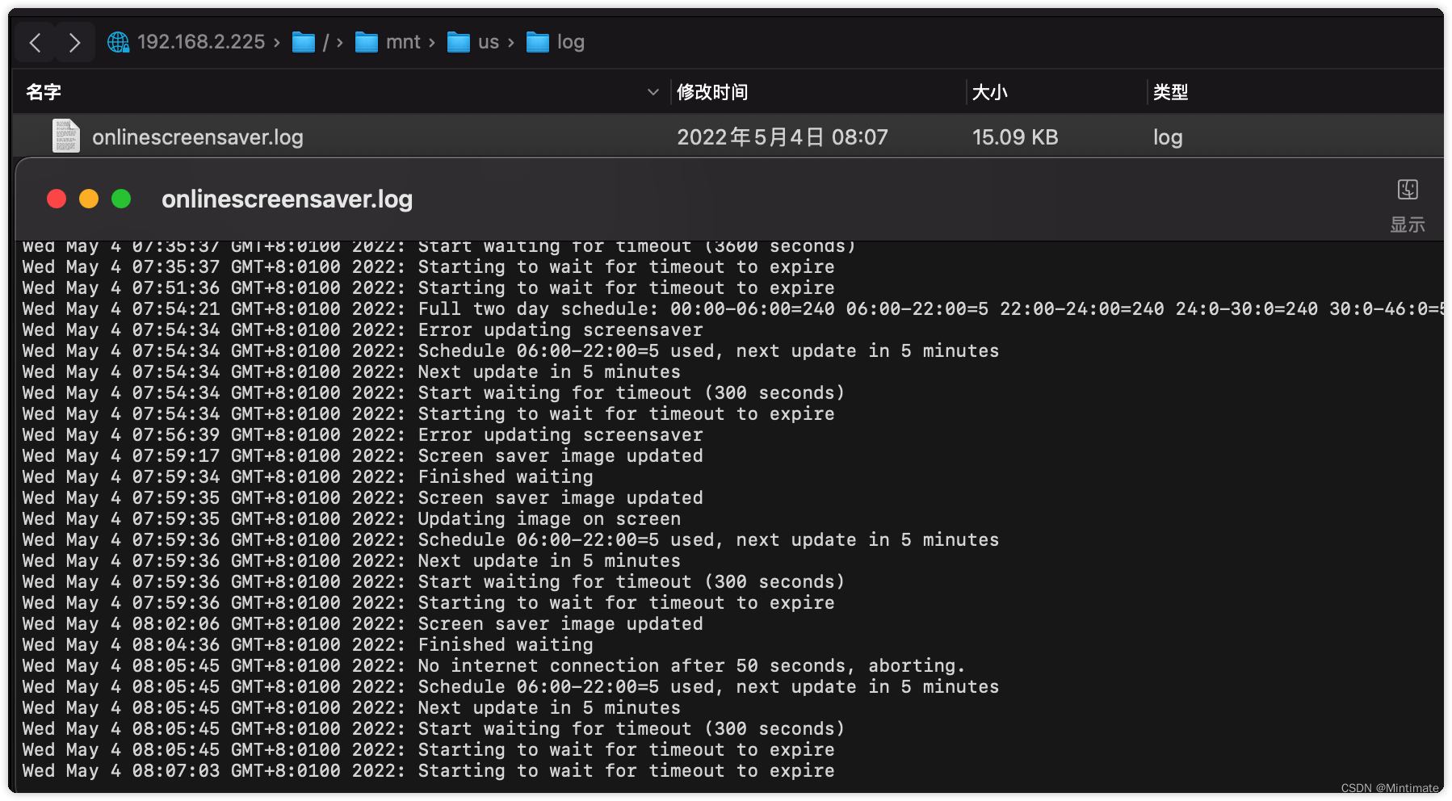The image size is (1452, 801).
Task: Click the 192.168.2.225 host breadcrumb text
Action: coord(201,42)
